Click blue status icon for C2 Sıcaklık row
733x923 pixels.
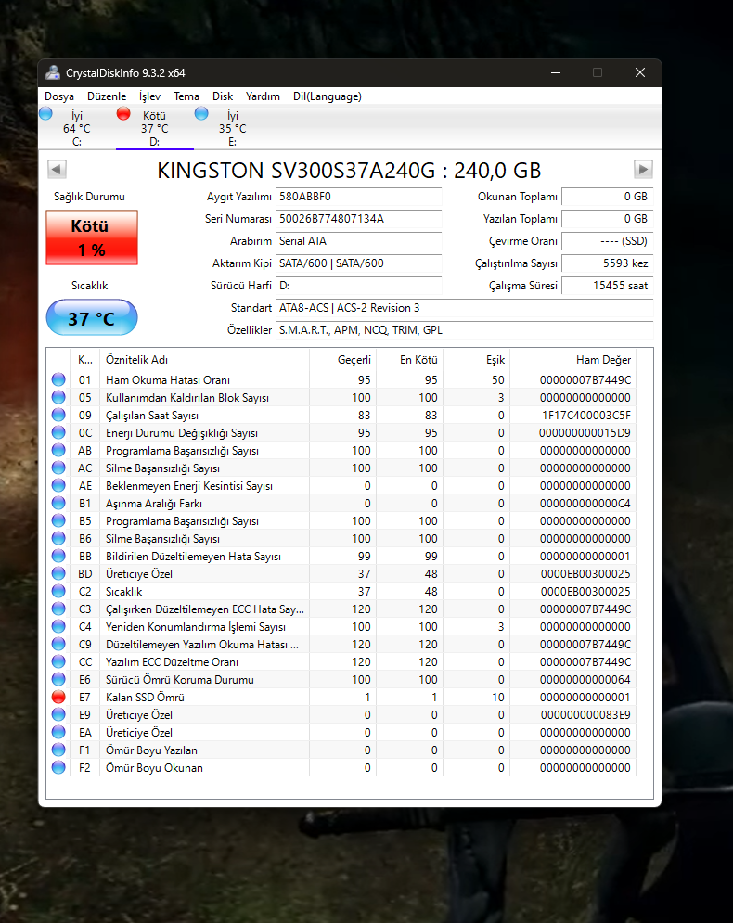(x=58, y=591)
